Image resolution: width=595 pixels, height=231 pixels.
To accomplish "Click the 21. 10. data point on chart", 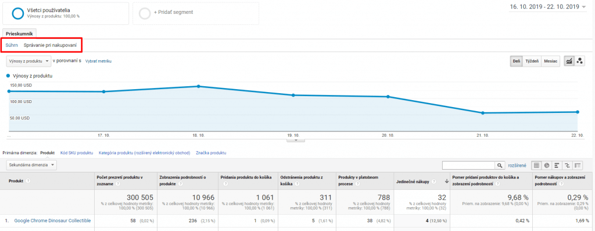I will [x=483, y=113].
